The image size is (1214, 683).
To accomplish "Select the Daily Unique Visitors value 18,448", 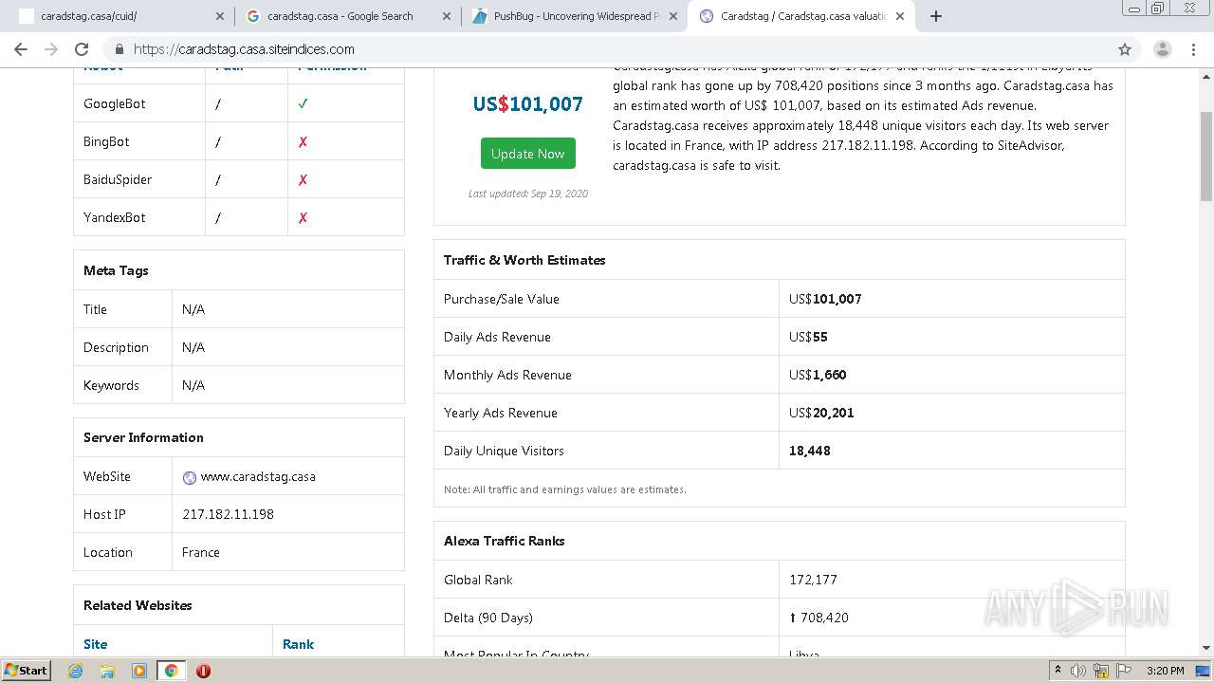I will click(x=810, y=451).
